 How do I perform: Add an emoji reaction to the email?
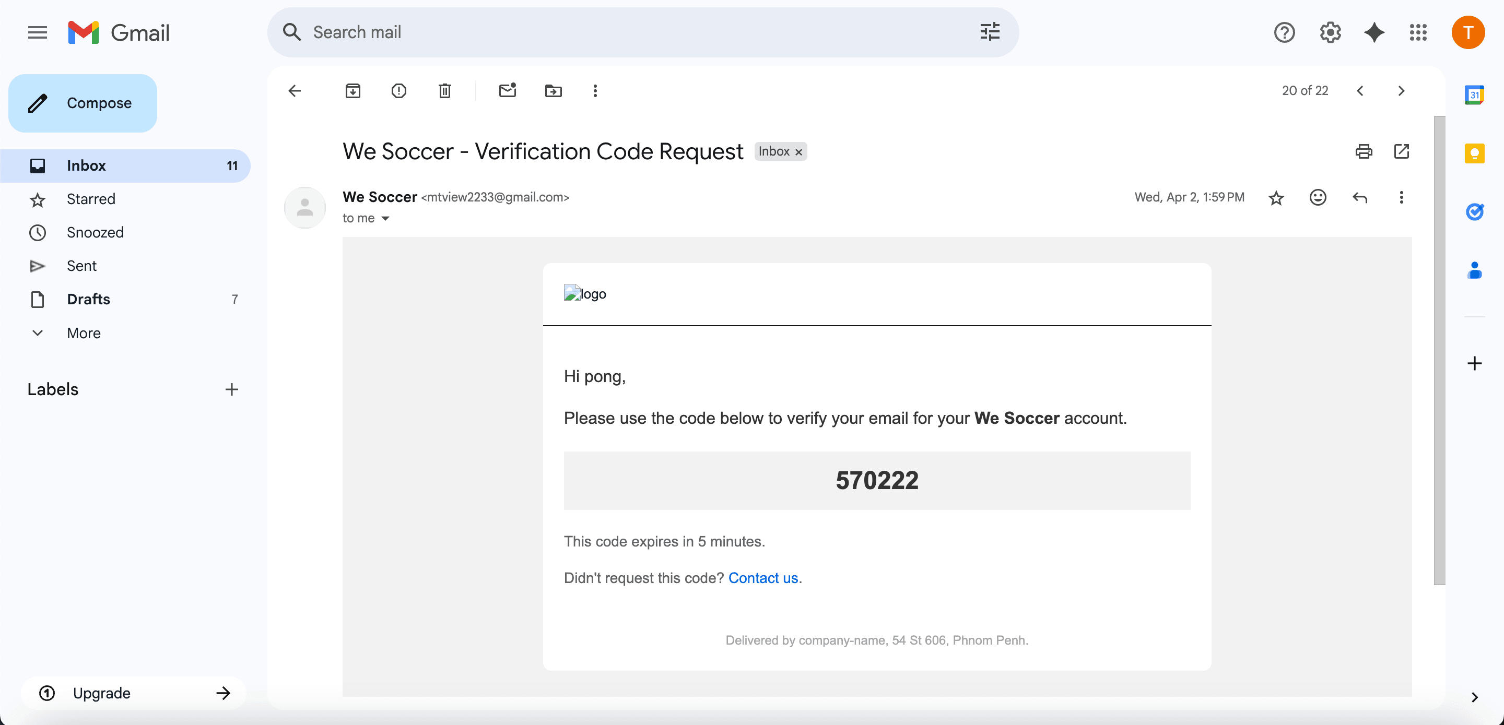point(1318,197)
